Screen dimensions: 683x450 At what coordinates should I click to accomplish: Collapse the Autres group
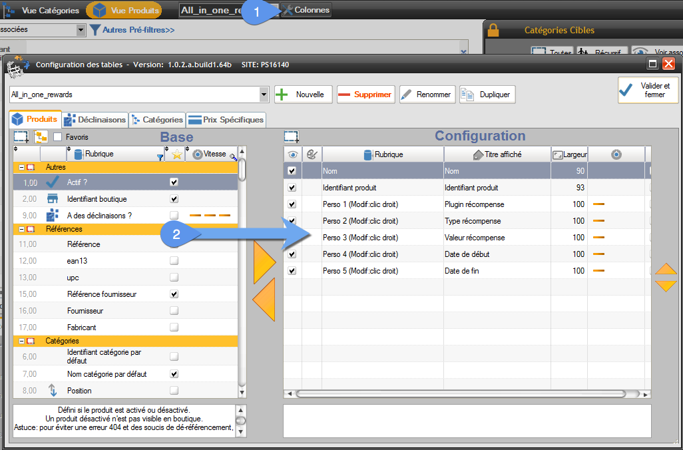21,168
